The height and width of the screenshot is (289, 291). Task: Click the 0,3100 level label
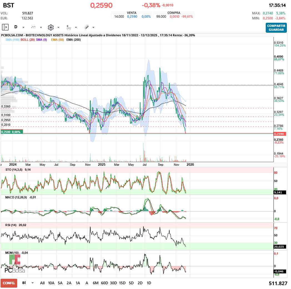pyautogui.click(x=6, y=115)
